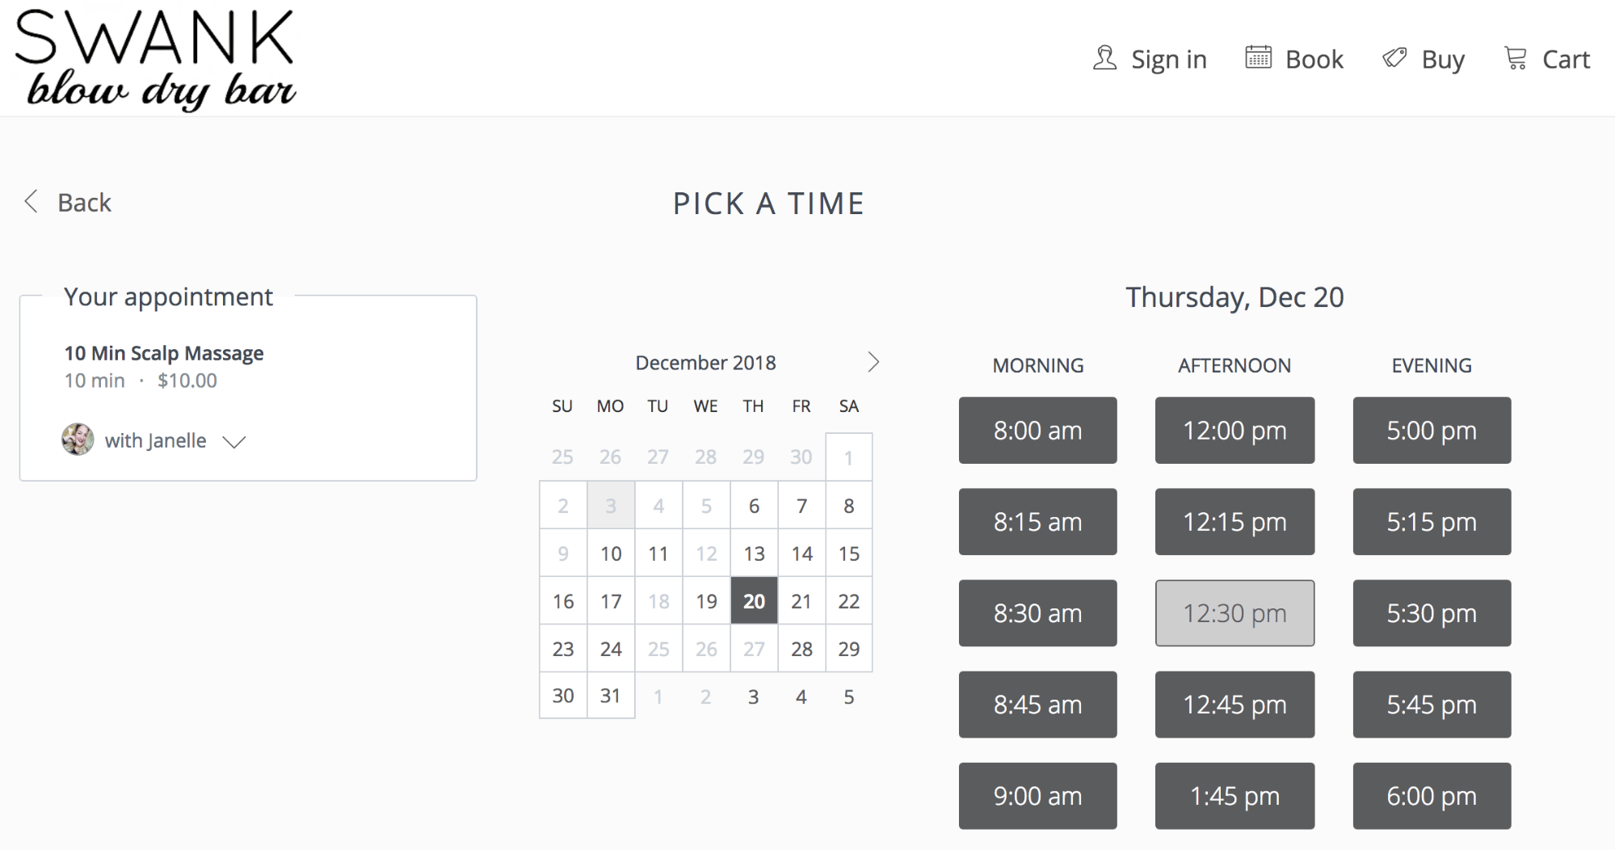Select the 8:00 am morning slot

(x=1037, y=430)
